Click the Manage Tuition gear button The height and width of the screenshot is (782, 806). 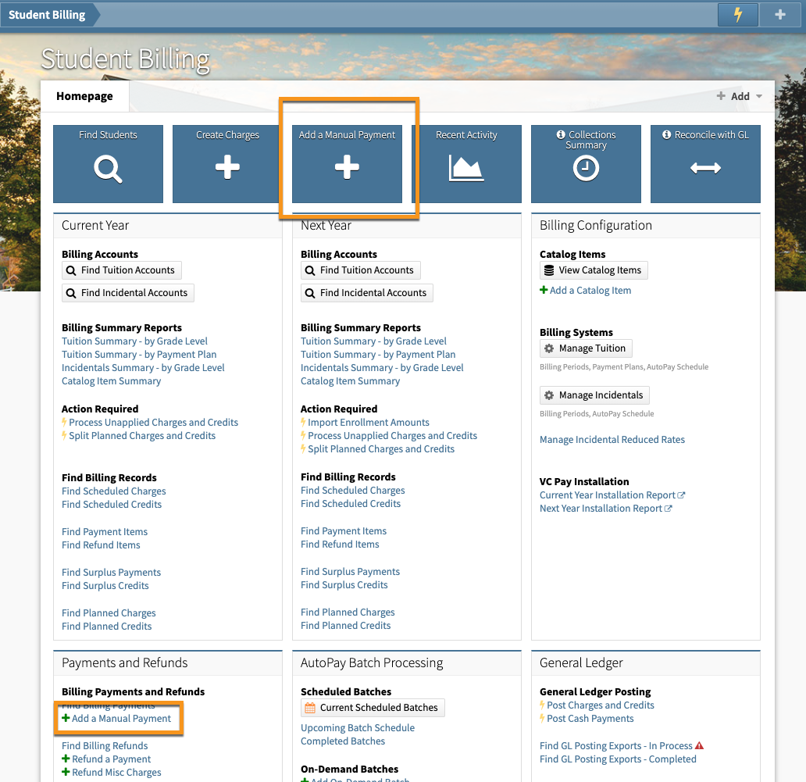(x=585, y=348)
